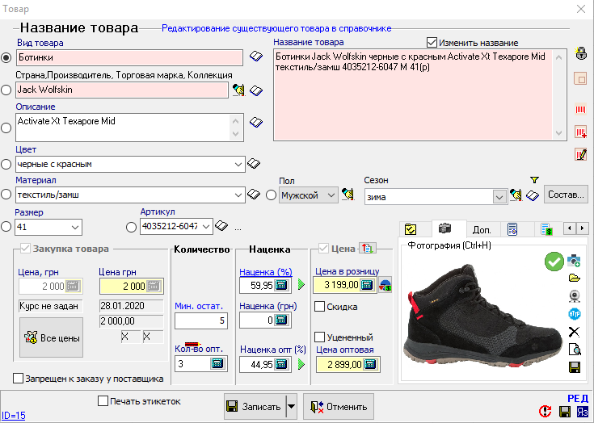This screenshot has width=594, height=423.
Task: Click the Отменить button
Action: coord(339,407)
